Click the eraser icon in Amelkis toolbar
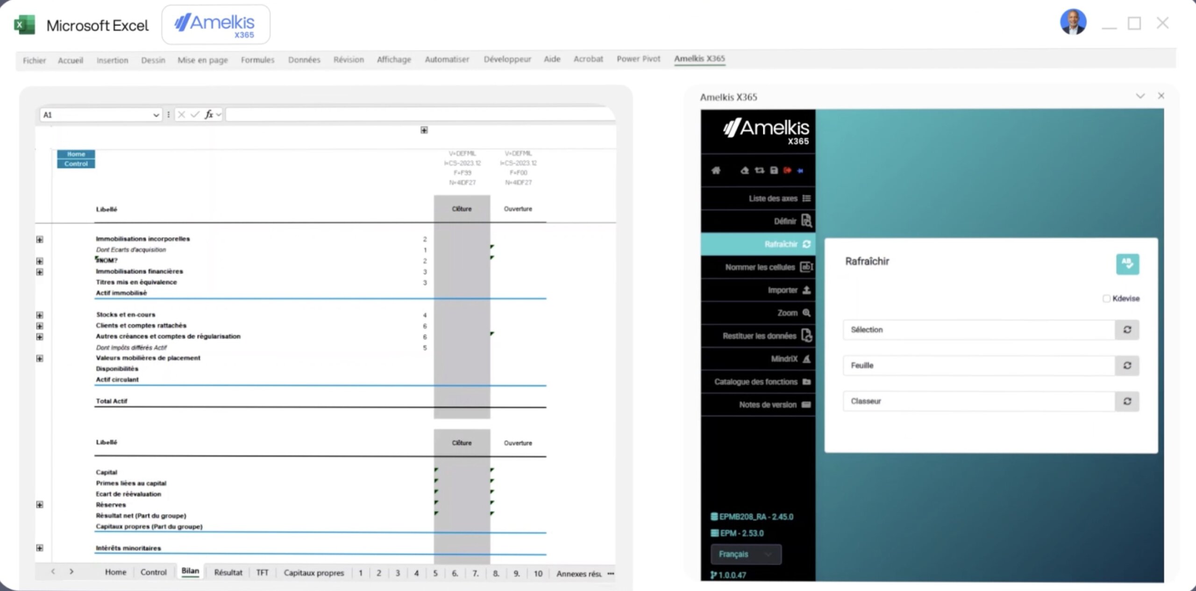Screen dimensions: 1196x591 [x=745, y=171]
